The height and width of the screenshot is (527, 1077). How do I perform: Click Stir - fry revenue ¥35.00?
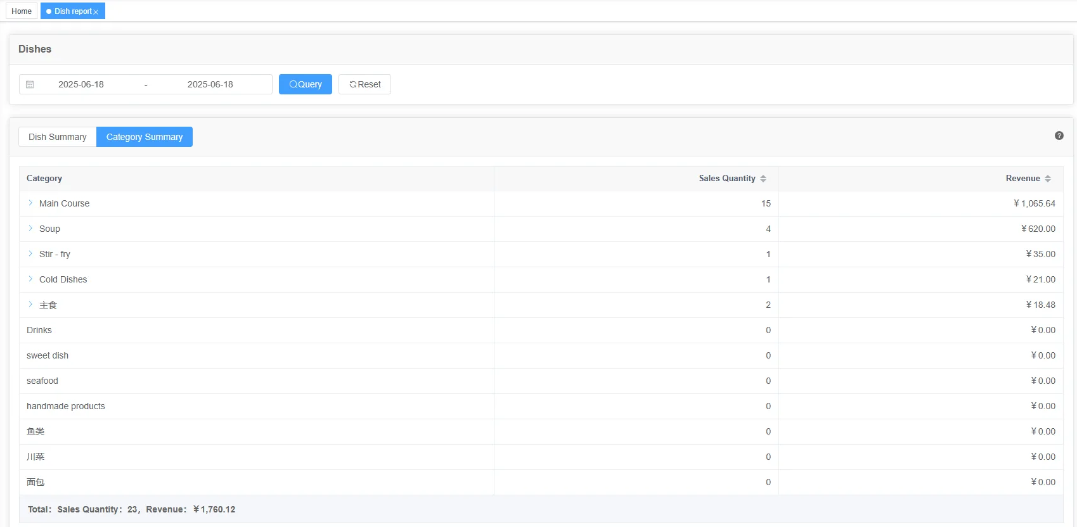click(1041, 254)
